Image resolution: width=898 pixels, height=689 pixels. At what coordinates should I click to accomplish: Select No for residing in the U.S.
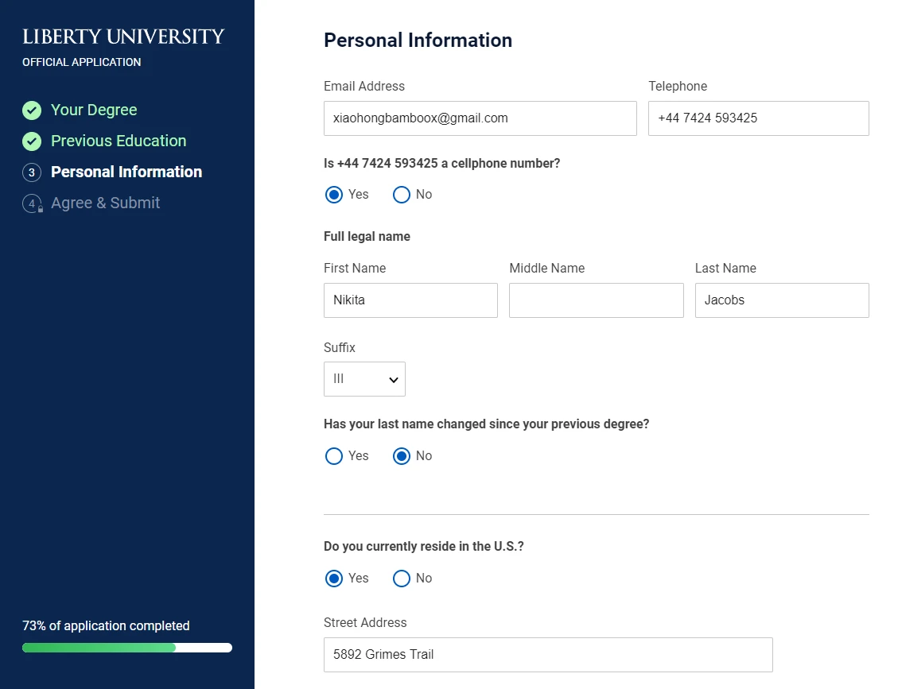pos(402,579)
